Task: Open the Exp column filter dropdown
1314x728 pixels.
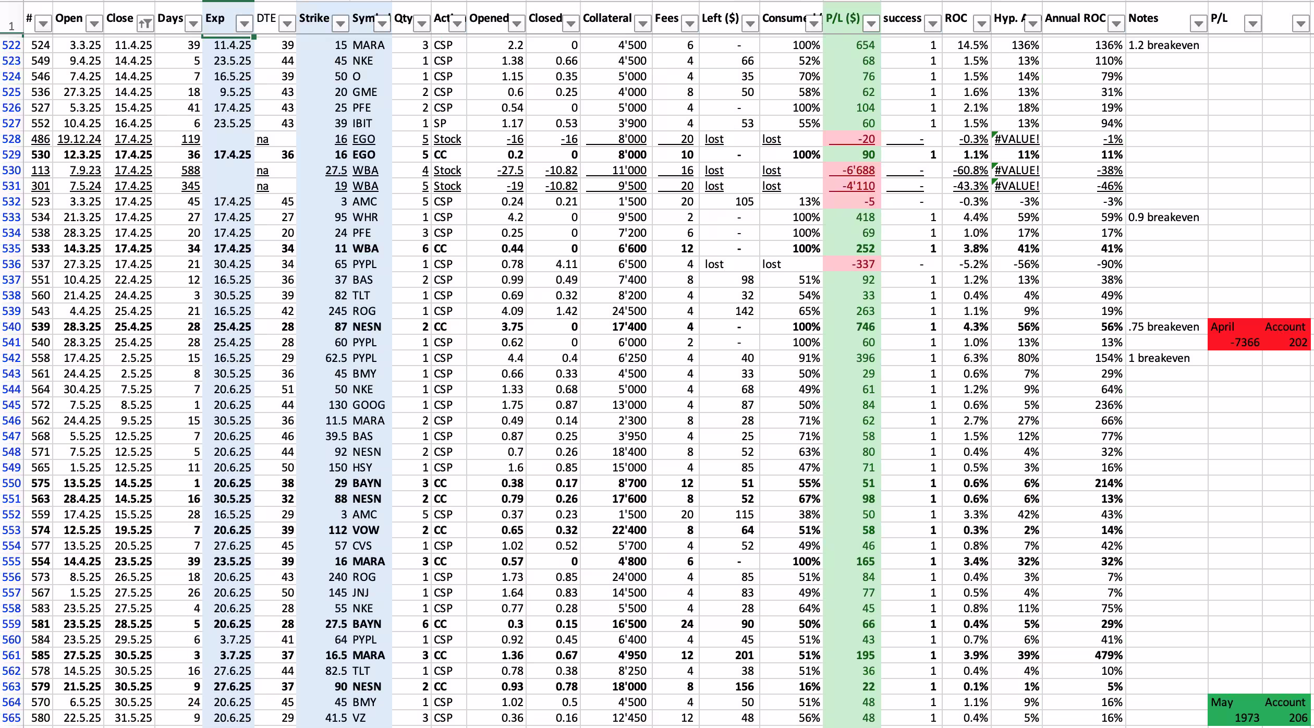Action: point(244,23)
